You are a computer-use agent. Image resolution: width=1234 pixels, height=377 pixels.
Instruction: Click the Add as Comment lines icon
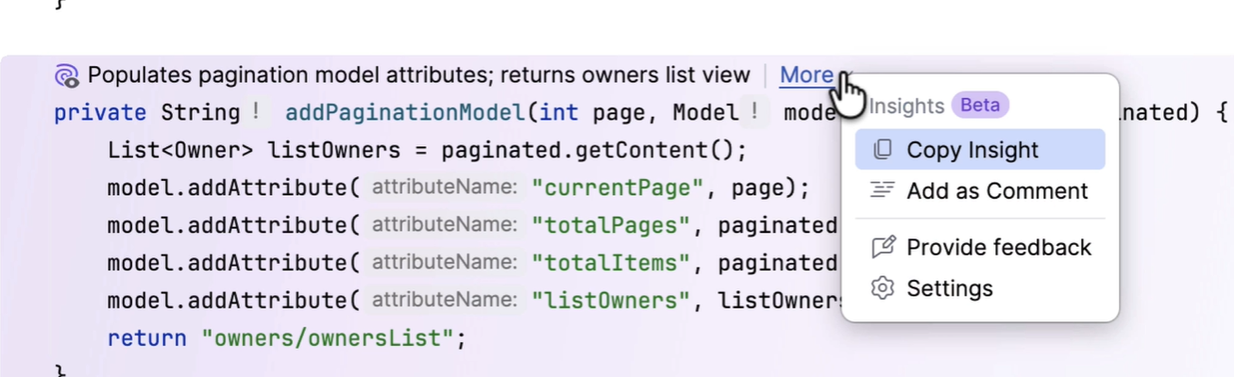pyautogui.click(x=883, y=190)
